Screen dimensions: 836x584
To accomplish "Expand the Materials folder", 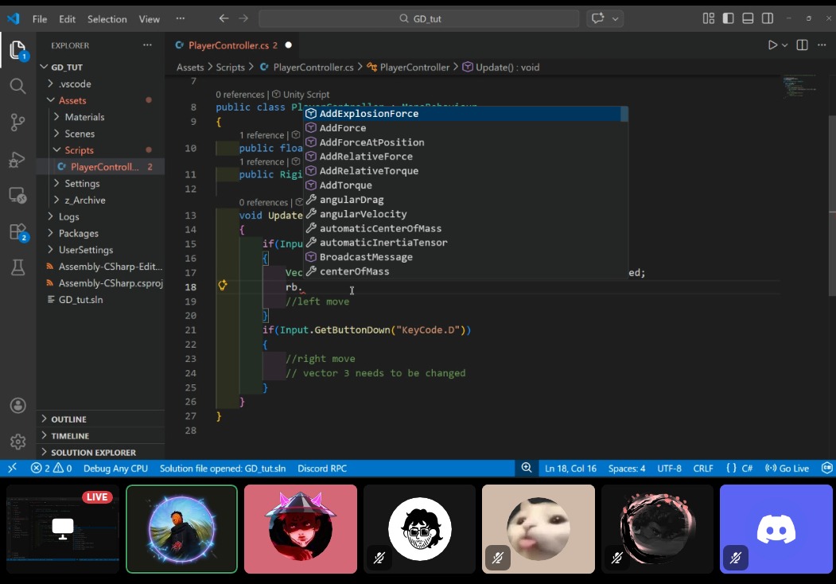I will 56,117.
